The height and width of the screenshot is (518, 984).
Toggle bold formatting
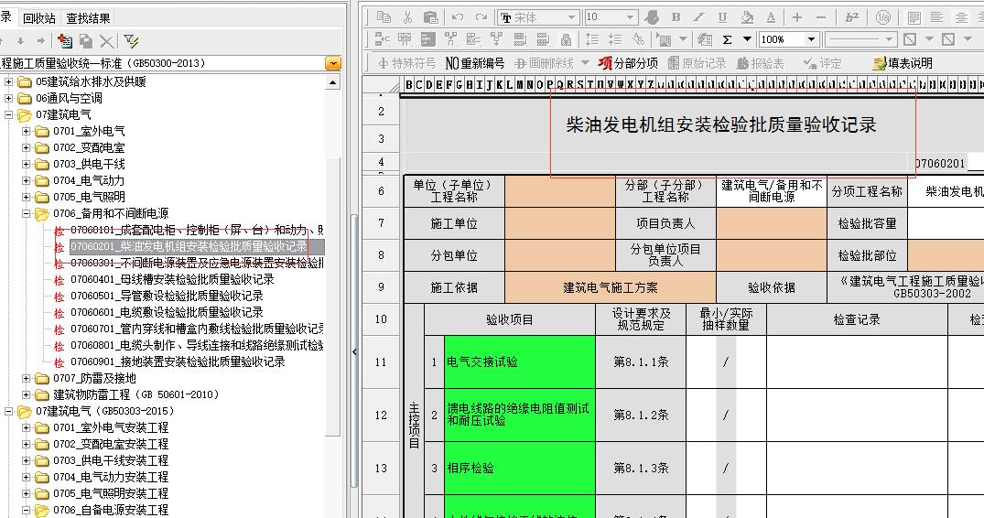pos(676,17)
